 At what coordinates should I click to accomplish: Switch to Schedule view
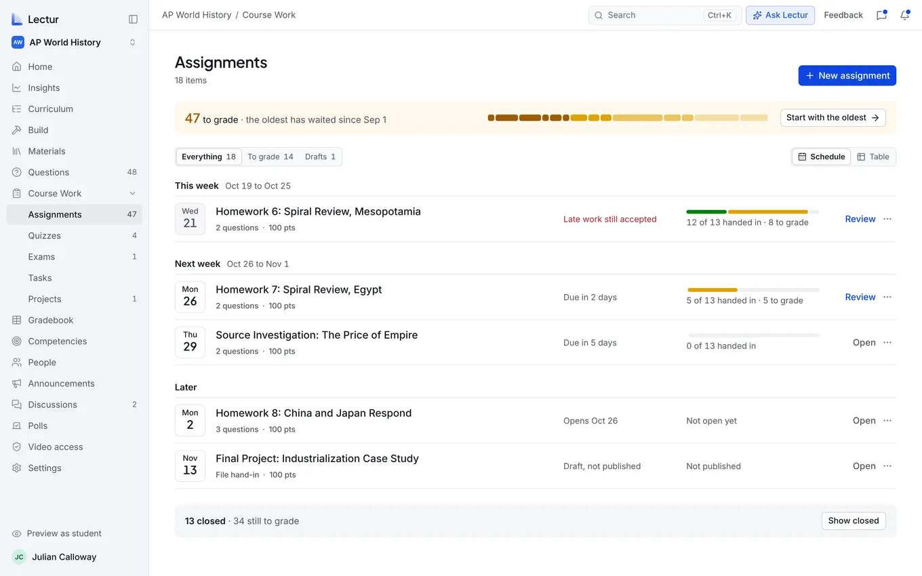click(822, 157)
